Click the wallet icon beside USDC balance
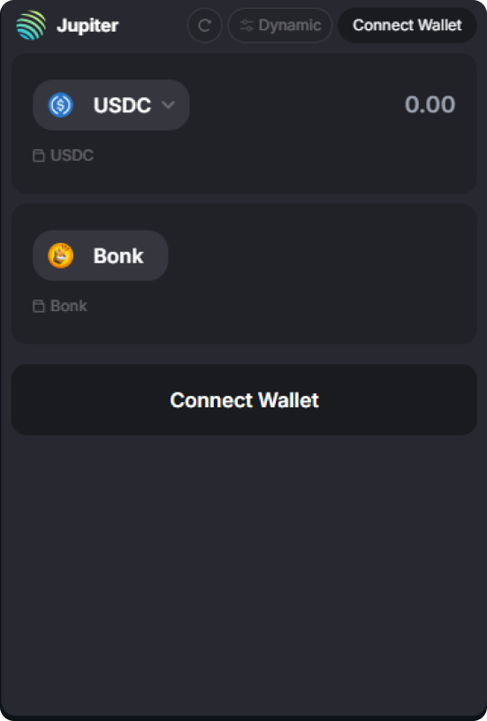This screenshot has height=721, width=487. click(39, 156)
